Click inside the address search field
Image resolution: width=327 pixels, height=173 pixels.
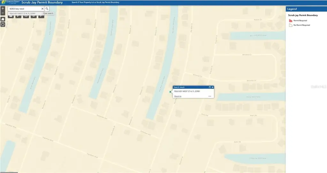point(24,9)
